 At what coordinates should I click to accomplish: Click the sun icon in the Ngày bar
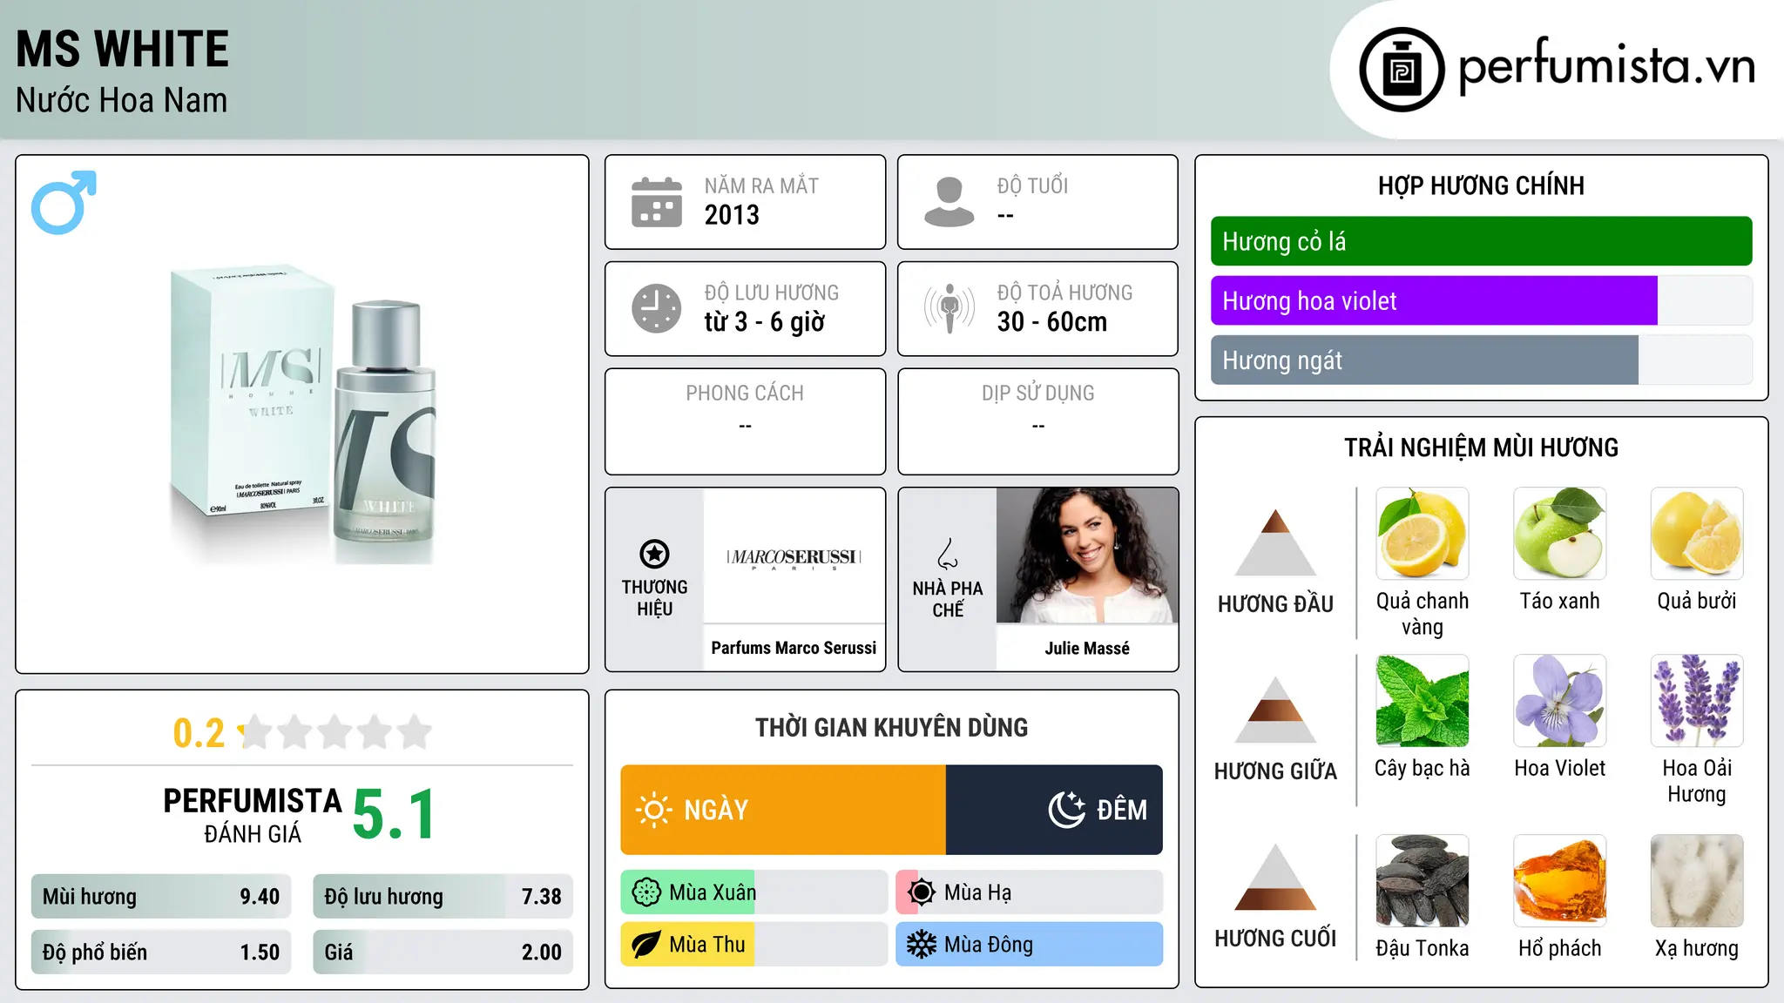pyautogui.click(x=653, y=810)
